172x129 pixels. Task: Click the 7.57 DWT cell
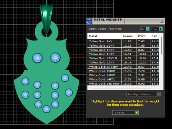pos(143,75)
